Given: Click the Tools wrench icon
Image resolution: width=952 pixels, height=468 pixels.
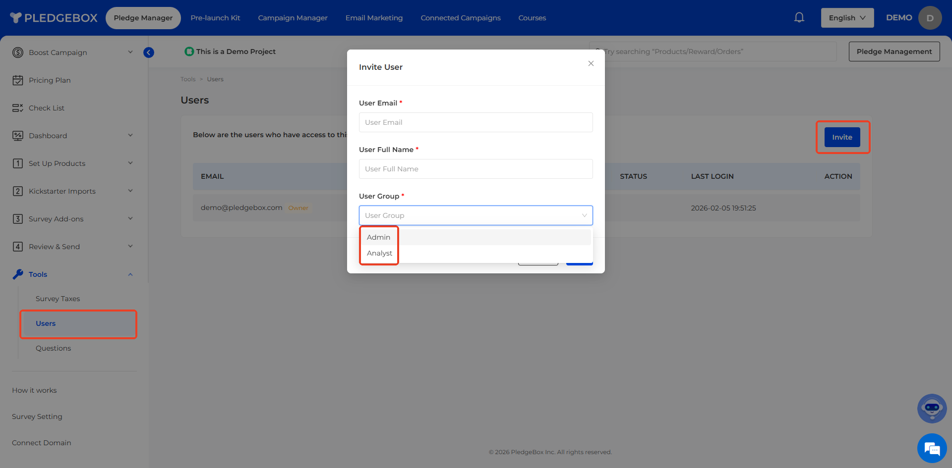Looking at the screenshot, I should coord(18,274).
